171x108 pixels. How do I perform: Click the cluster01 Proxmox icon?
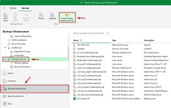tap(74, 49)
